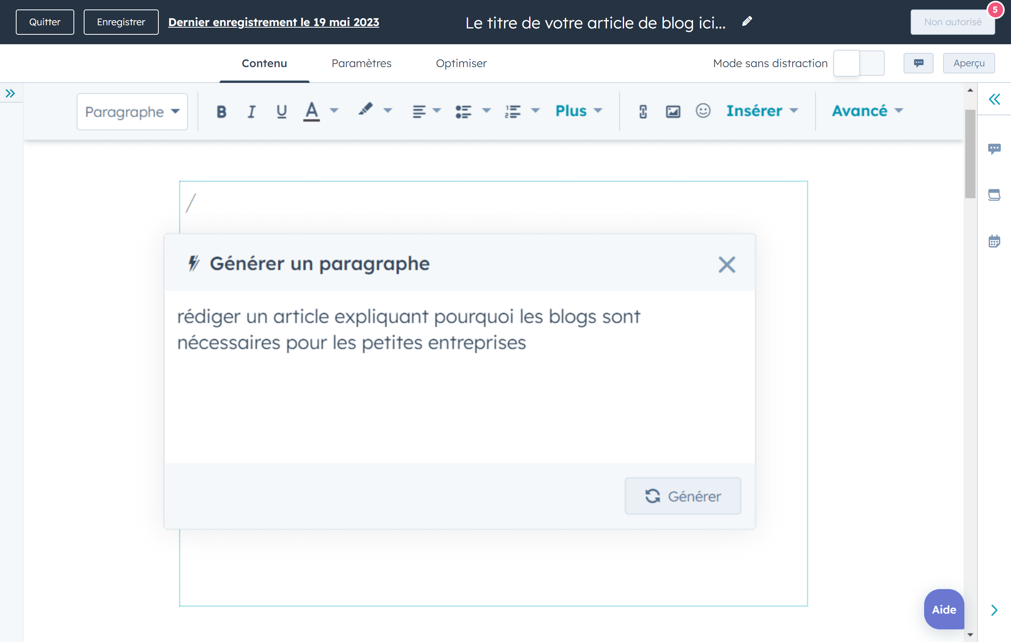The image size is (1011, 642).
Task: Click the numbered list icon
Action: [513, 111]
